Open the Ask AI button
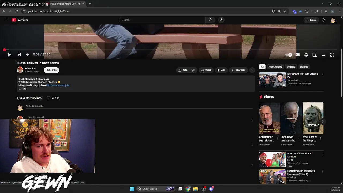This screenshot has height=193, width=343. coord(221,70)
